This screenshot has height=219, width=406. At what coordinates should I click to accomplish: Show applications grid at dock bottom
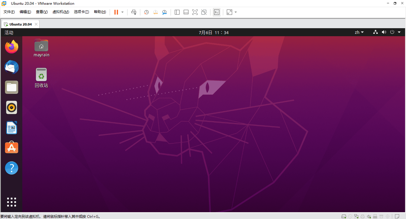12,202
